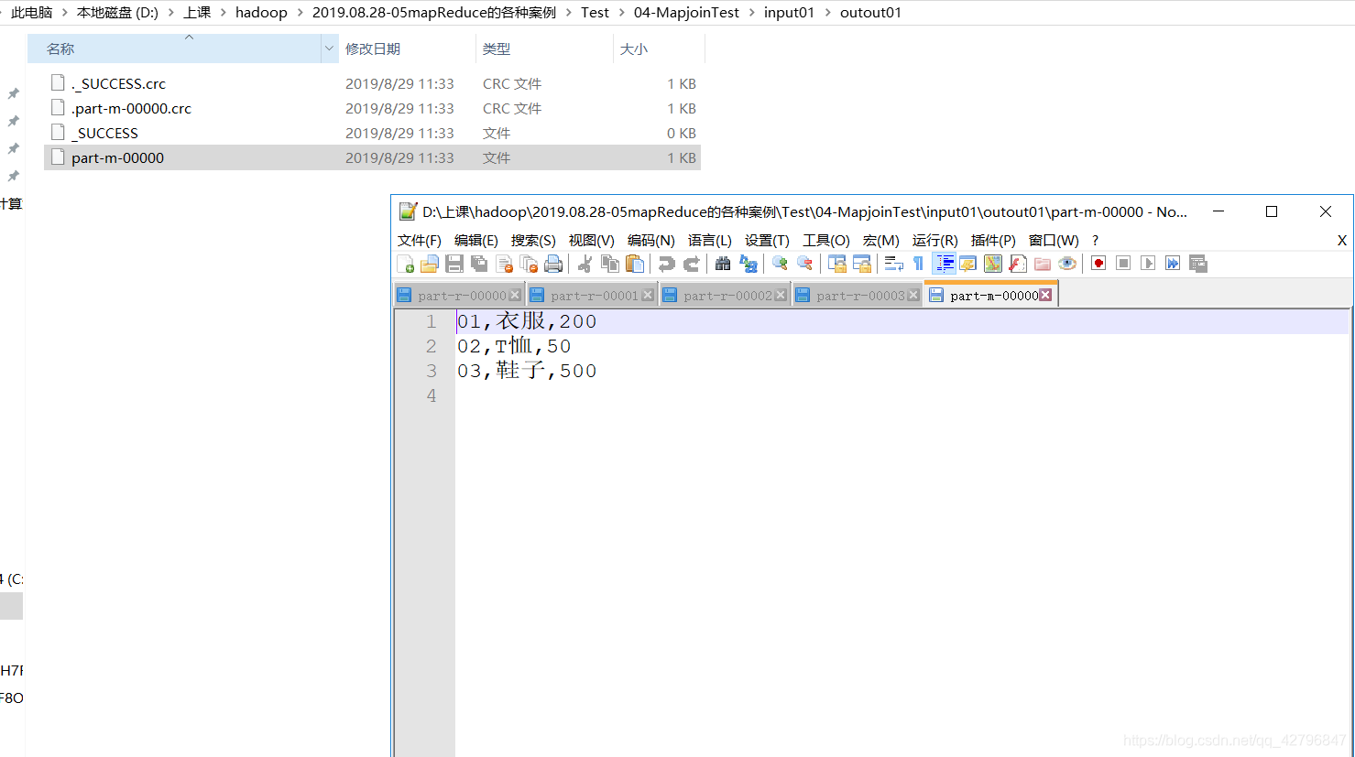
Task: Select the part-m-00000 file in Explorer
Action: [372, 157]
